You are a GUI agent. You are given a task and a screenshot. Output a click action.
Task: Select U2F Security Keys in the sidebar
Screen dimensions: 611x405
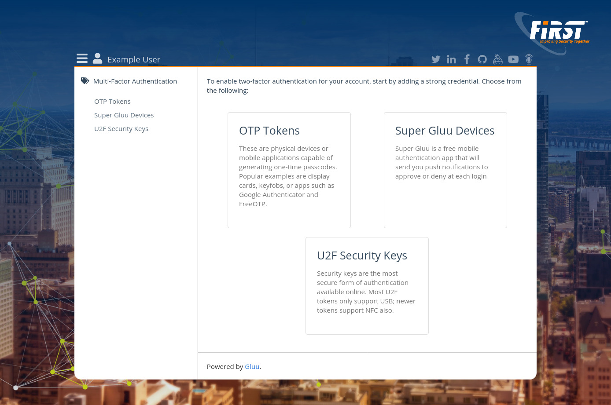coord(121,128)
